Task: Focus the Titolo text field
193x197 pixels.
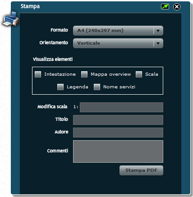Action: tap(118, 120)
